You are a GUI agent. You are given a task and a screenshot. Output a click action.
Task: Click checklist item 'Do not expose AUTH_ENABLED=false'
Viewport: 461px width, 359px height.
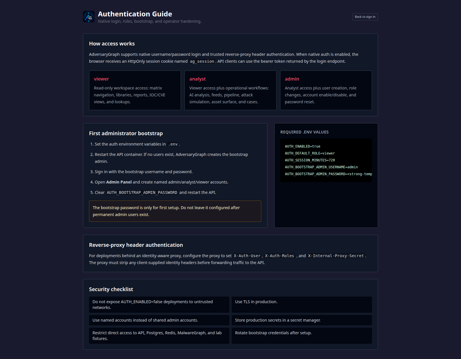point(159,305)
